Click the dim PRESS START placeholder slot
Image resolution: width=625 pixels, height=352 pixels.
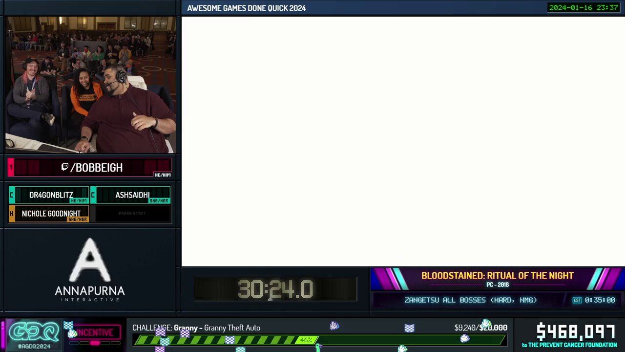pyautogui.click(x=132, y=214)
